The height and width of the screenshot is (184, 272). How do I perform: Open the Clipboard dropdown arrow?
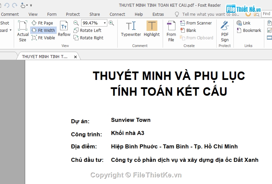pyautogui.click(x=11, y=30)
